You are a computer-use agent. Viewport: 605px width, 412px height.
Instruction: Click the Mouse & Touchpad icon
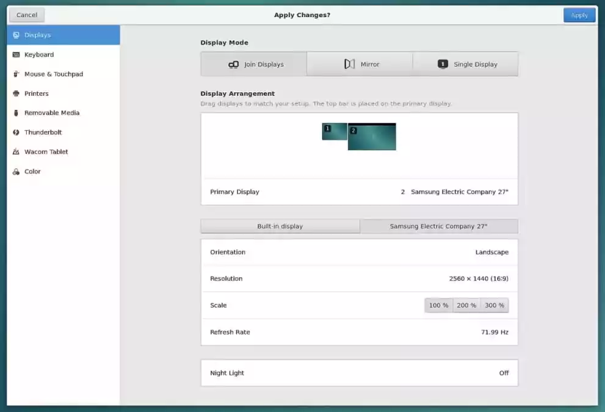pos(16,74)
